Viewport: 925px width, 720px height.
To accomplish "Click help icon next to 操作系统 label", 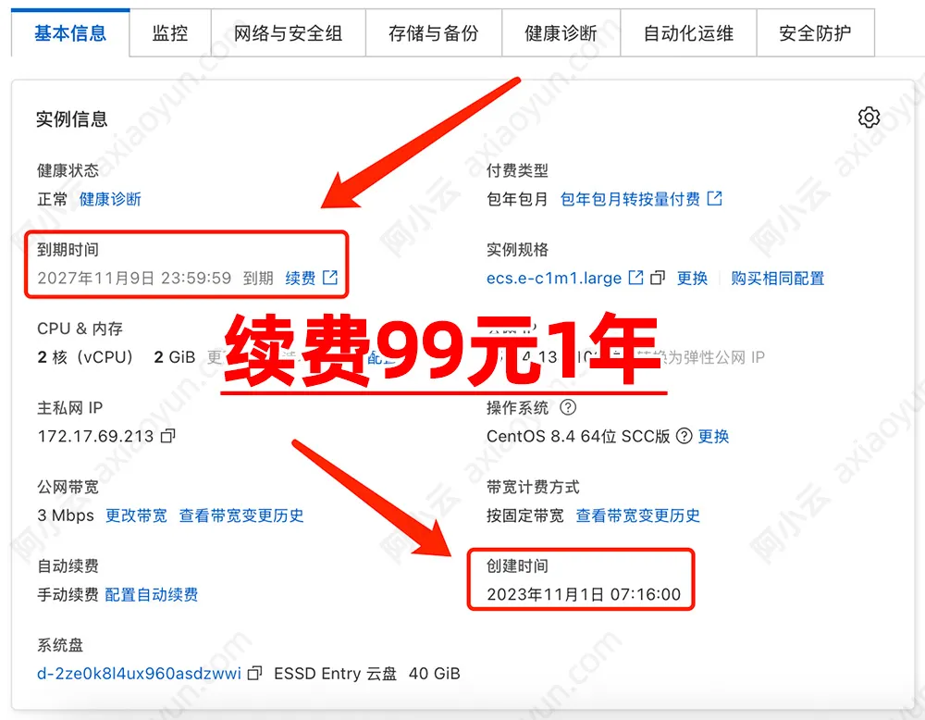I will [566, 407].
